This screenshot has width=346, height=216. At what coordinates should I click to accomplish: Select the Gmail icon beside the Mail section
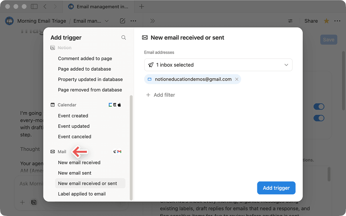click(x=119, y=152)
